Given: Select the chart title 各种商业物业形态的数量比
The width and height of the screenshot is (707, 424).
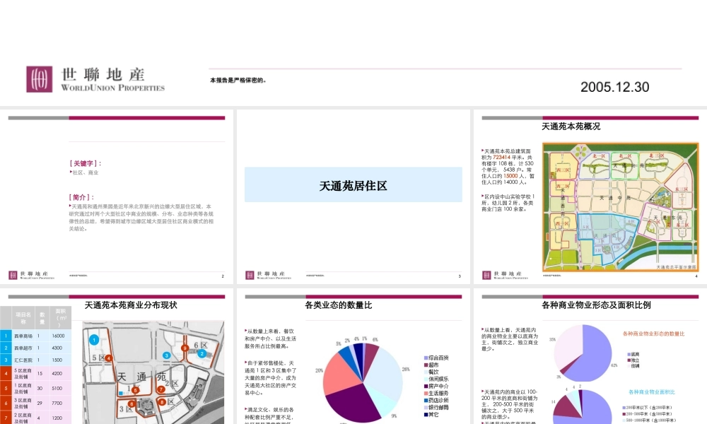Looking at the screenshot, I should pyautogui.click(x=653, y=334).
